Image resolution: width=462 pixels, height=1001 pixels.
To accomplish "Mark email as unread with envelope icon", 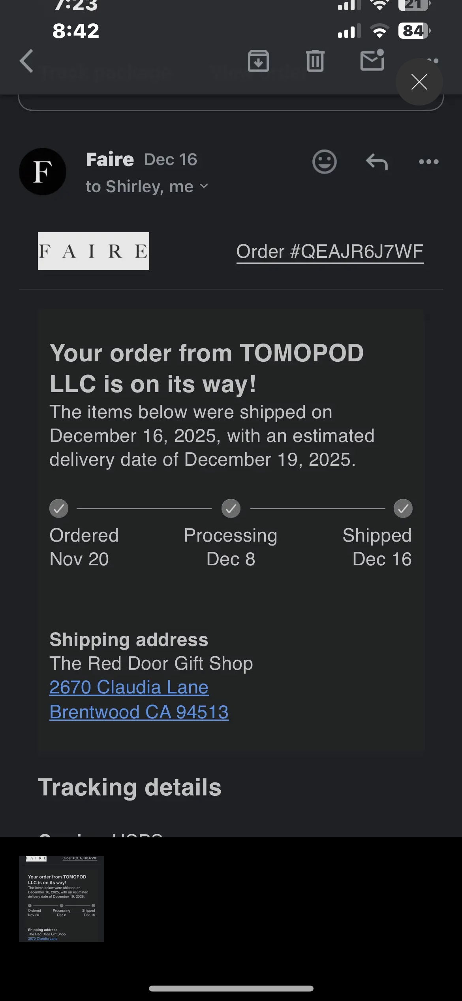I will coord(372,60).
